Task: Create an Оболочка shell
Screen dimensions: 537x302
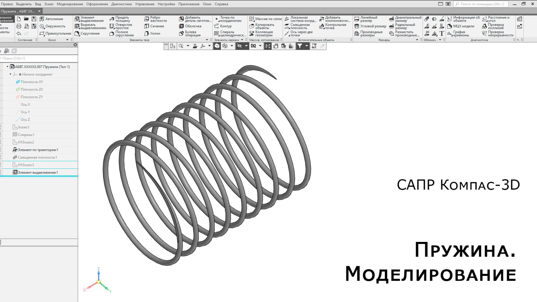Action: pyautogui.click(x=190, y=26)
